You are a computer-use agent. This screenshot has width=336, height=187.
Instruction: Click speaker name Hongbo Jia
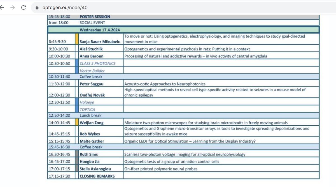pyautogui.click(x=89, y=161)
